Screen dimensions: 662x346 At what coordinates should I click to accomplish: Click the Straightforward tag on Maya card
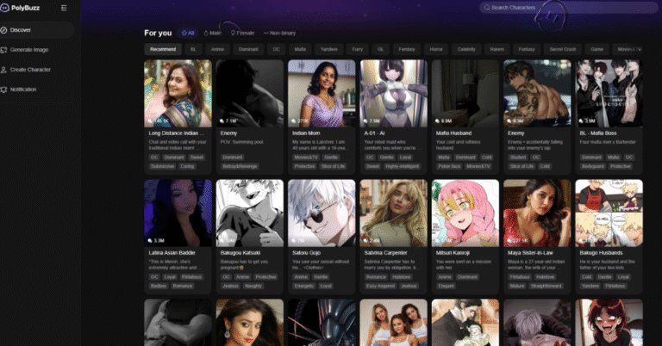(546, 286)
